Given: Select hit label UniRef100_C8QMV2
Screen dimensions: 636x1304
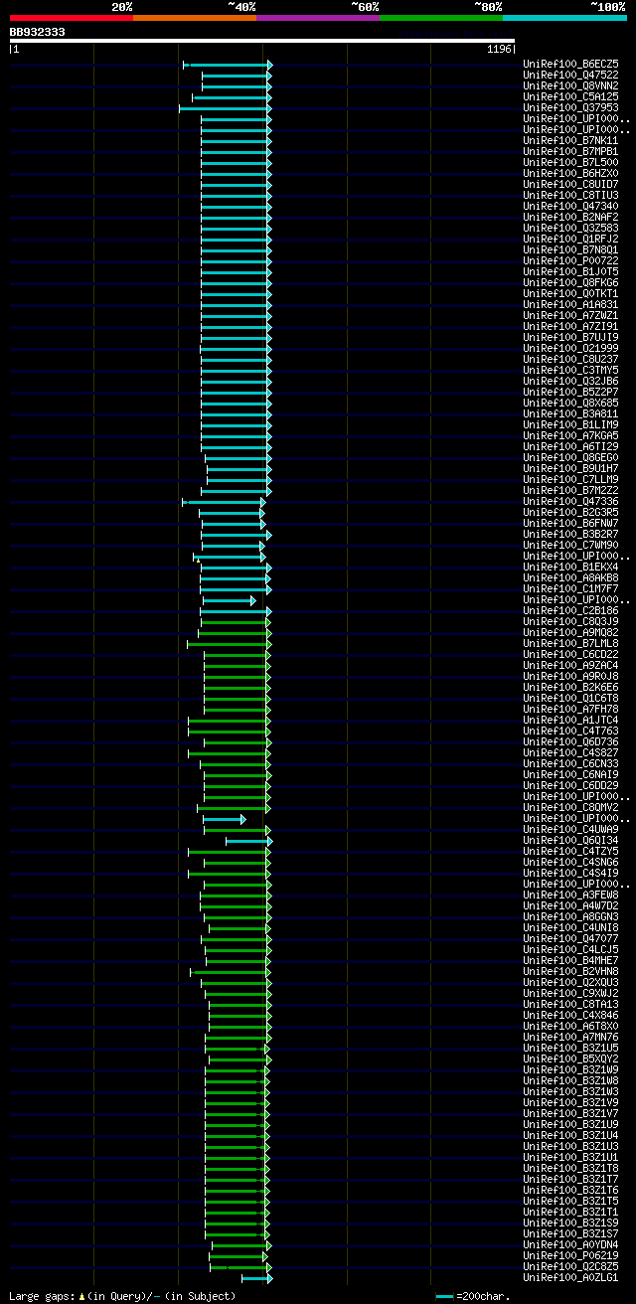Looking at the screenshot, I should (570, 807).
